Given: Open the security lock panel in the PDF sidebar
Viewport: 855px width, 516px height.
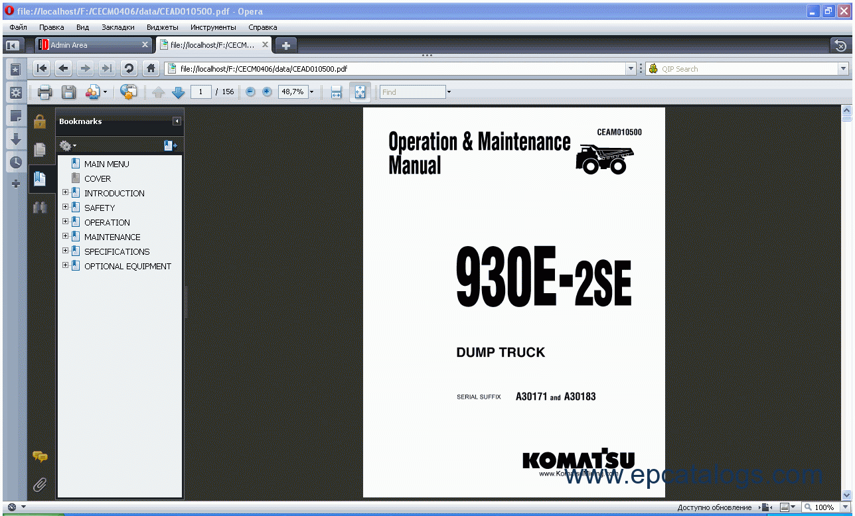Looking at the screenshot, I should pyautogui.click(x=40, y=121).
